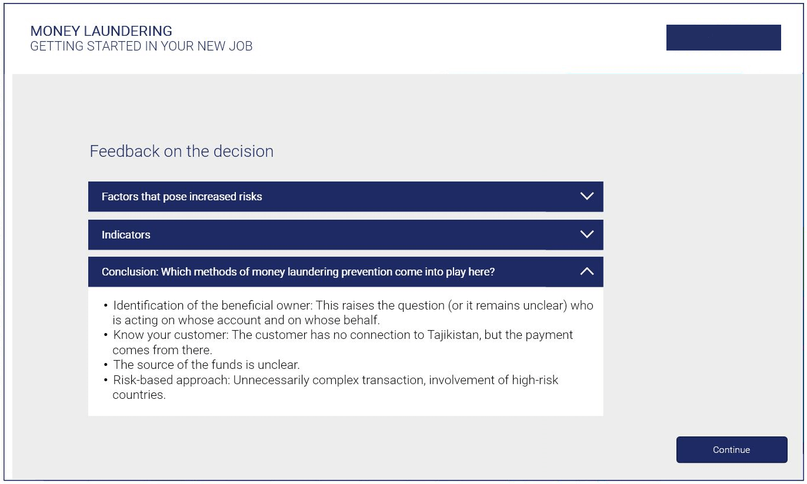Collapse using the up chevron on Conclusion row
This screenshot has height=484, width=807.
586,271
